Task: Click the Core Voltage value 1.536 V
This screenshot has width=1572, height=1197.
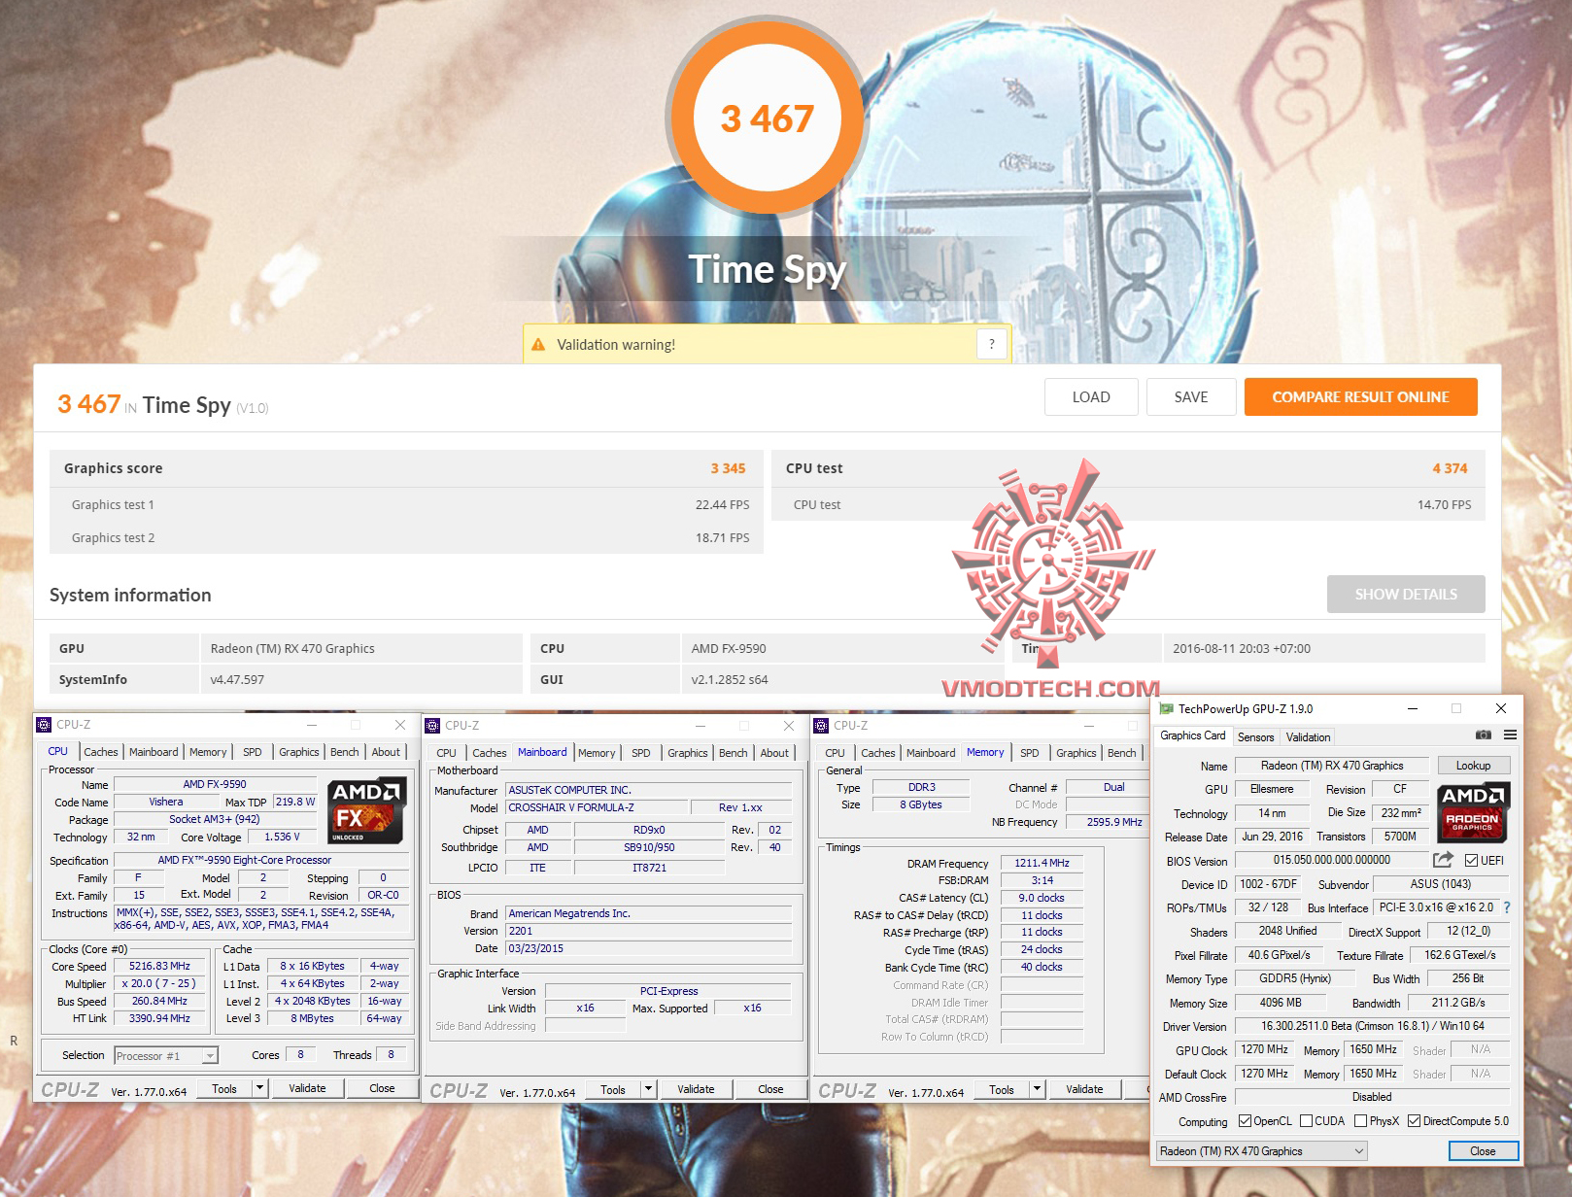Action: [x=283, y=837]
